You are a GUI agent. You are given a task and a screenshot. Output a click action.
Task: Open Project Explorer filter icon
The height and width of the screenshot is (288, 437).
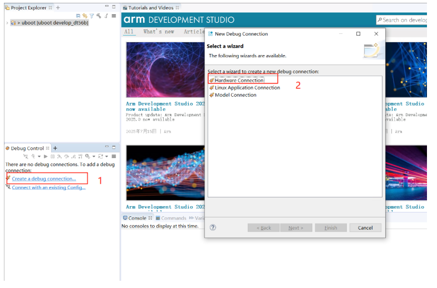click(92, 16)
